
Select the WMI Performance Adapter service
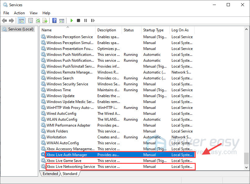(118, 125)
